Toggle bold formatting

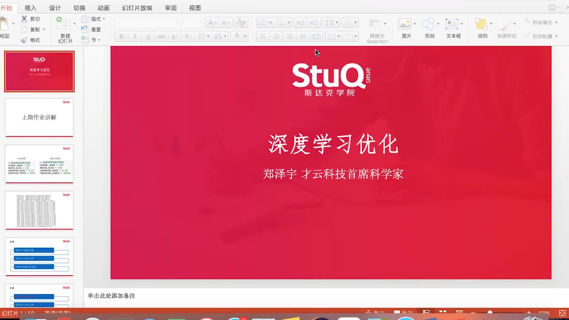click(x=121, y=36)
